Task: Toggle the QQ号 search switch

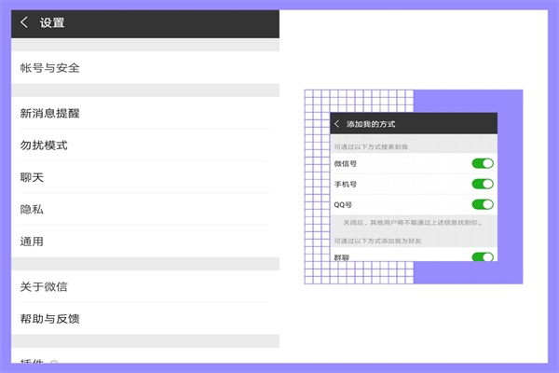Action: 483,204
